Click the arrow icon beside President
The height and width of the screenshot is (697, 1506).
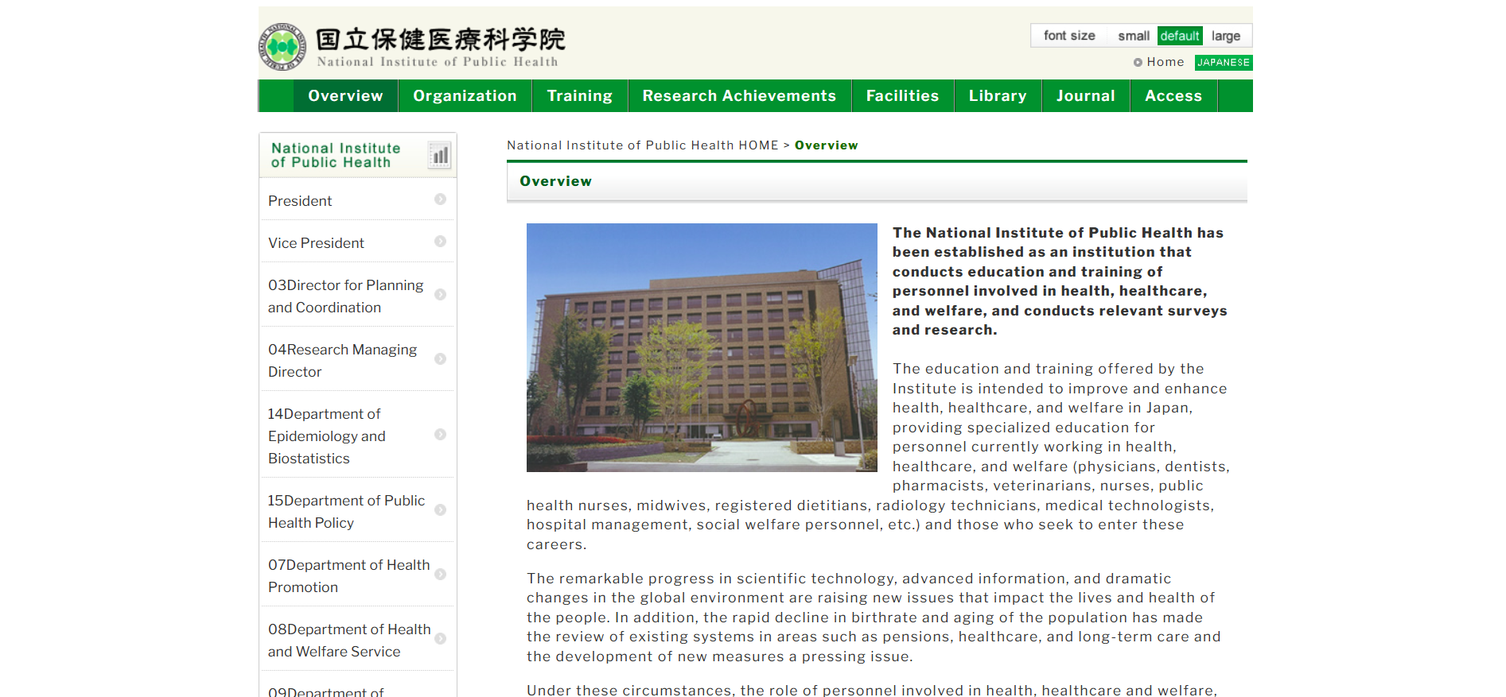pos(440,199)
